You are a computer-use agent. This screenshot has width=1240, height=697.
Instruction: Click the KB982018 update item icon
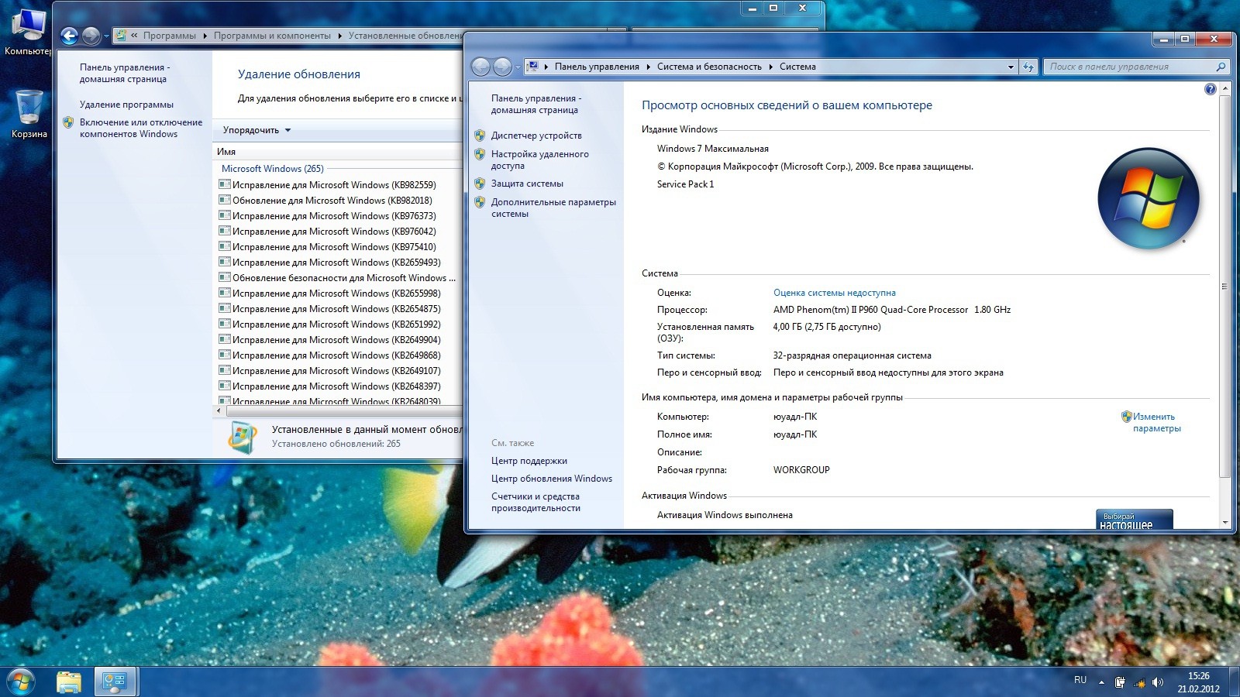225,200
